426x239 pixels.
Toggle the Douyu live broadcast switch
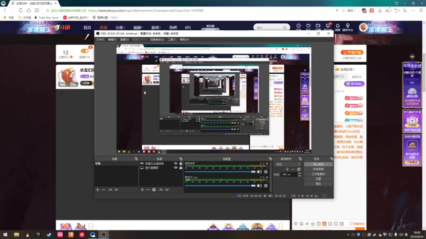(x=85, y=51)
